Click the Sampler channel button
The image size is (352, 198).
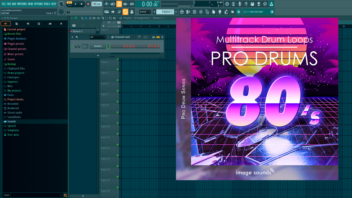pyautogui.click(x=98, y=46)
